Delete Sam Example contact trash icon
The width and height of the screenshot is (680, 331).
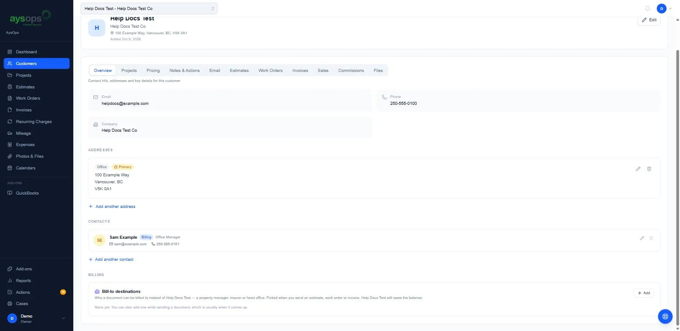tap(651, 238)
